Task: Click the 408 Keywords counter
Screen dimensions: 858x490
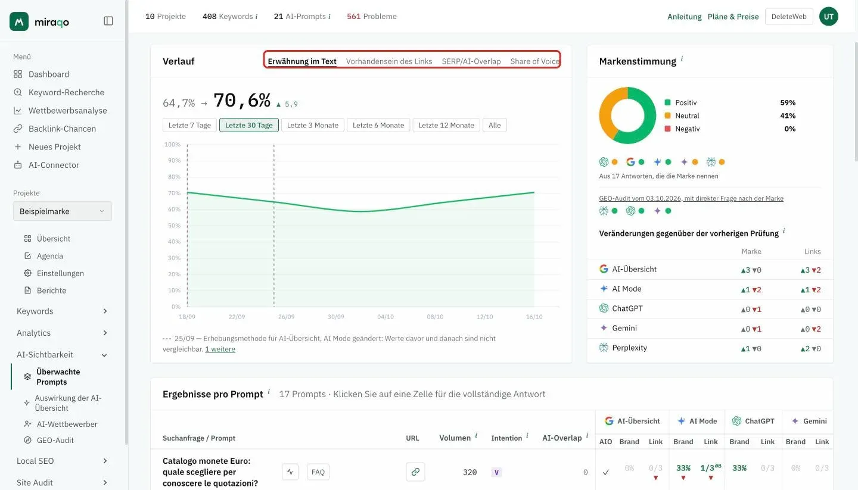Action: coord(230,16)
